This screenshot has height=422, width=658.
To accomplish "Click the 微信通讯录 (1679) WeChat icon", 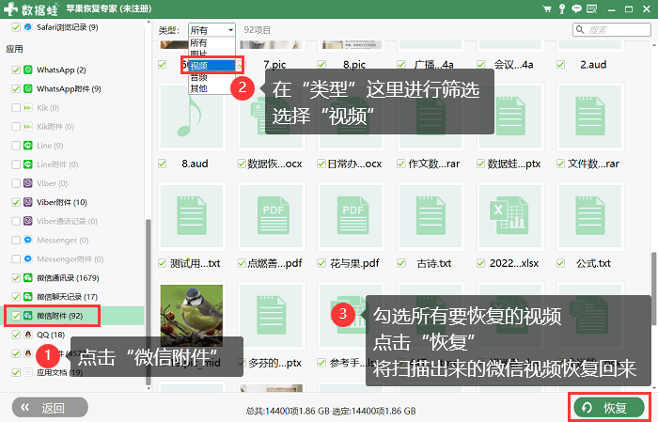I will tap(28, 277).
